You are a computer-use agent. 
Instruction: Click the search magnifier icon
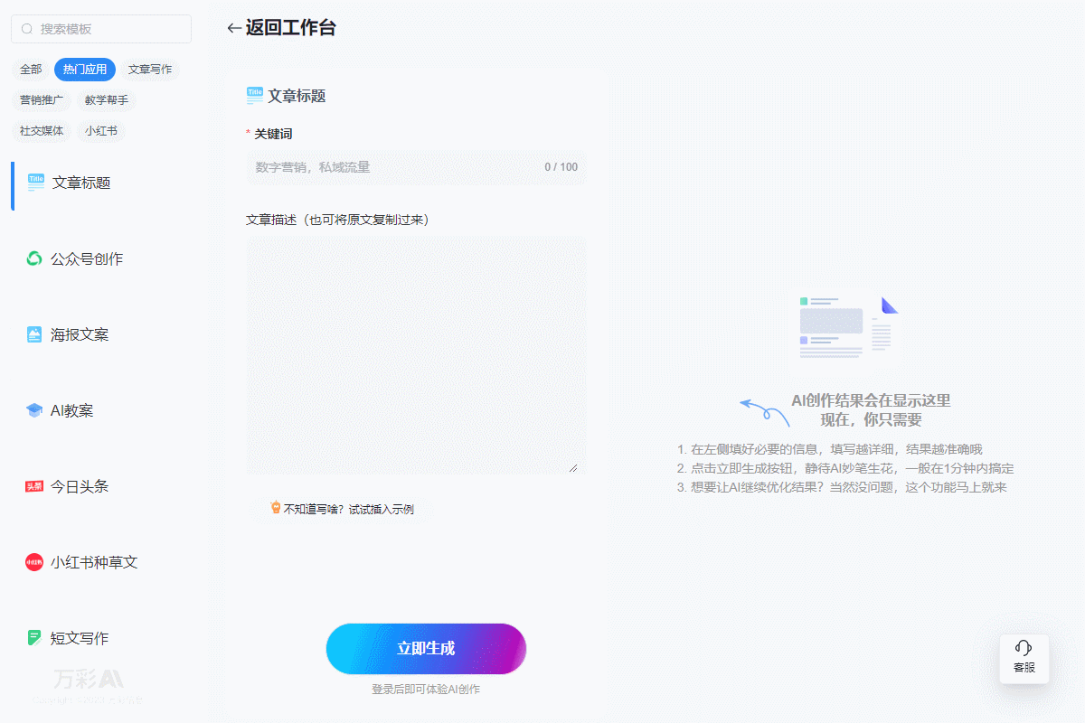27,29
